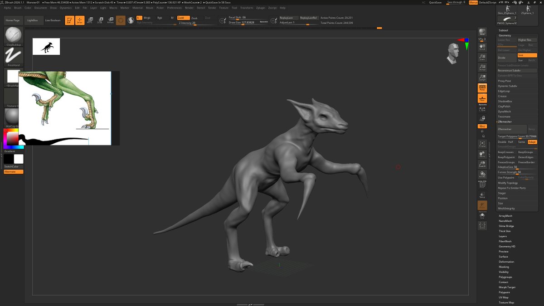Select the Scroll document button
The image size is (544, 306).
pos(482,47)
